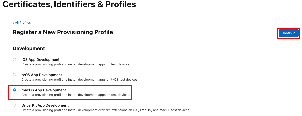Image resolution: width=302 pixels, height=116 pixels.
Task: Click the iOS App Development label
Action: click(x=40, y=60)
